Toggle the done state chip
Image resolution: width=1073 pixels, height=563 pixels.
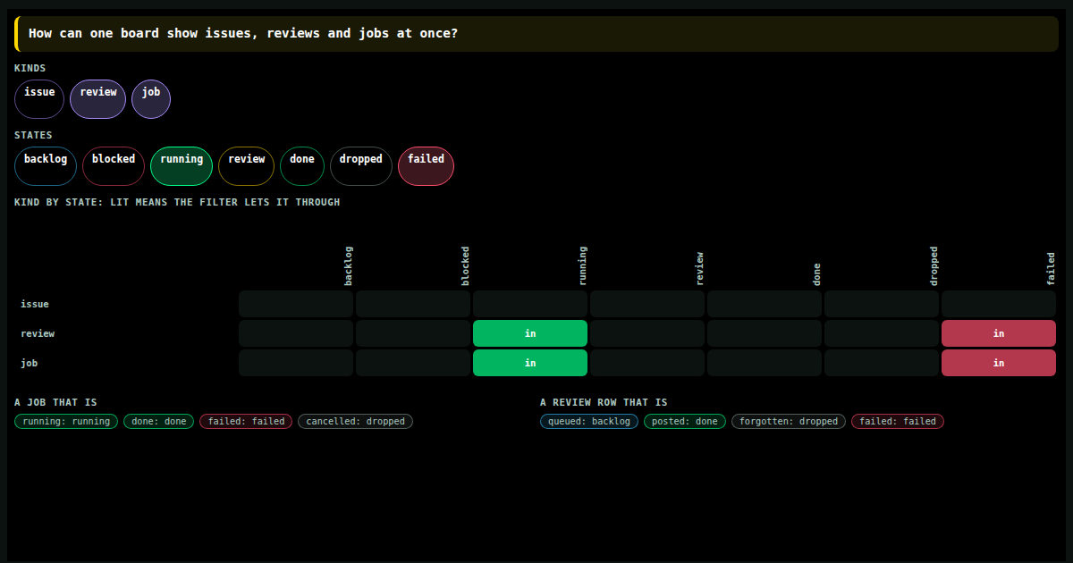pyautogui.click(x=302, y=166)
